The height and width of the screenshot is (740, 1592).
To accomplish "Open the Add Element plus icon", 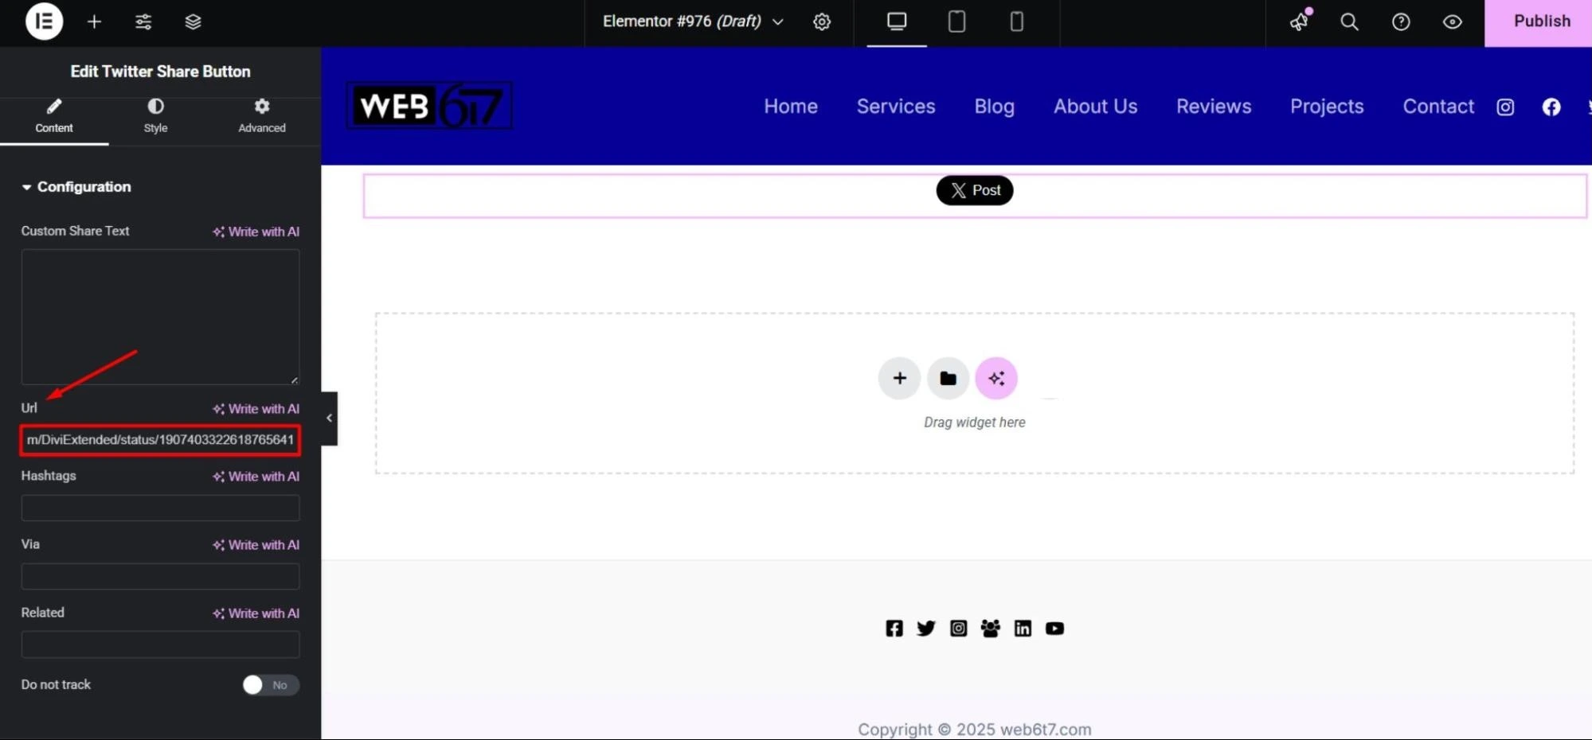I will click(94, 21).
